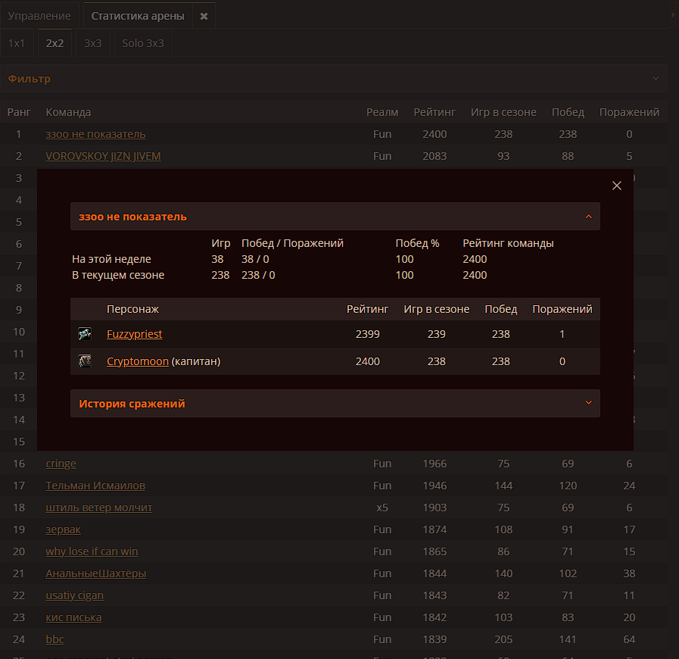Image resolution: width=679 pixels, height=659 pixels.
Task: Select the 1x1 bracket tab
Action: pos(17,43)
